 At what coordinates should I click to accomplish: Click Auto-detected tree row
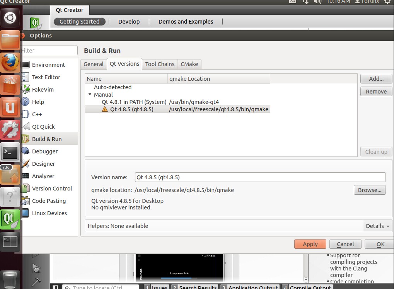coord(177,87)
